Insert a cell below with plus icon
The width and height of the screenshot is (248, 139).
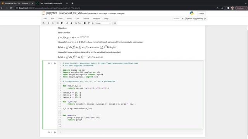pos(48,23)
